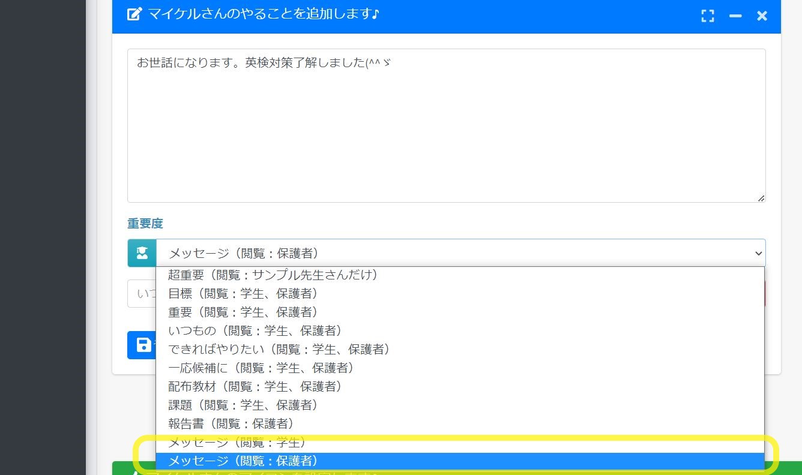
Task: Click the floppy-disk save icon on the blue button
Action: tap(143, 345)
